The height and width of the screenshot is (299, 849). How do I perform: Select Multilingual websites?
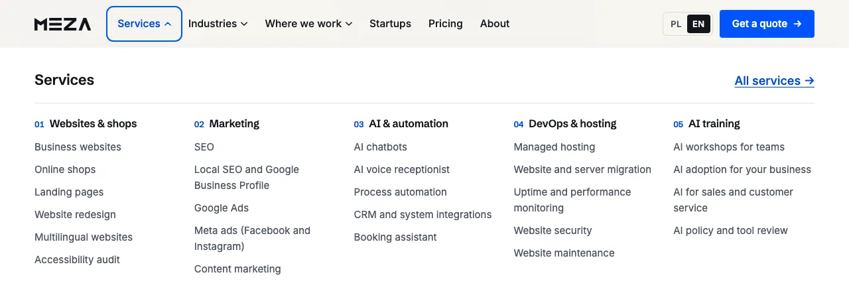[x=84, y=237]
